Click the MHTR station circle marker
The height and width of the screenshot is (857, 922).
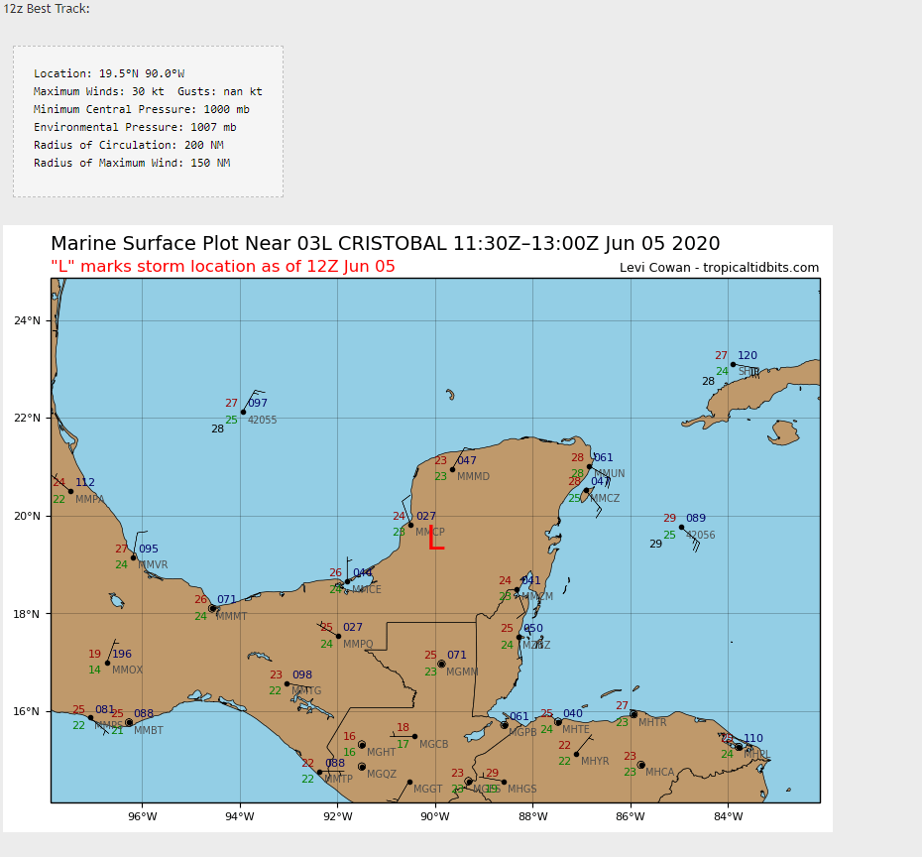point(634,714)
